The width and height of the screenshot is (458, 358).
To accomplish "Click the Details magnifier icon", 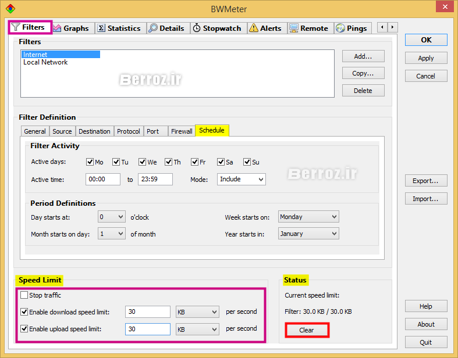I will [x=152, y=28].
